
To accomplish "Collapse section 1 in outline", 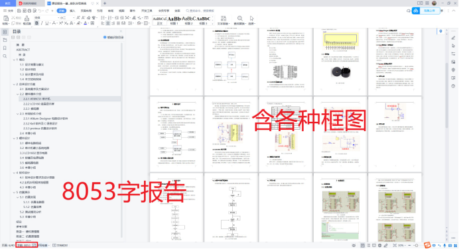I will (x=14, y=60).
